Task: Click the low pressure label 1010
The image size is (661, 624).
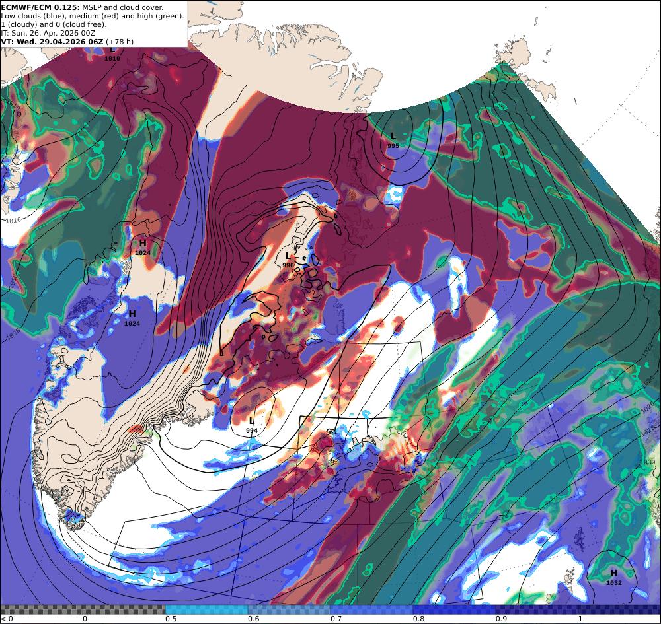Action: point(112,59)
